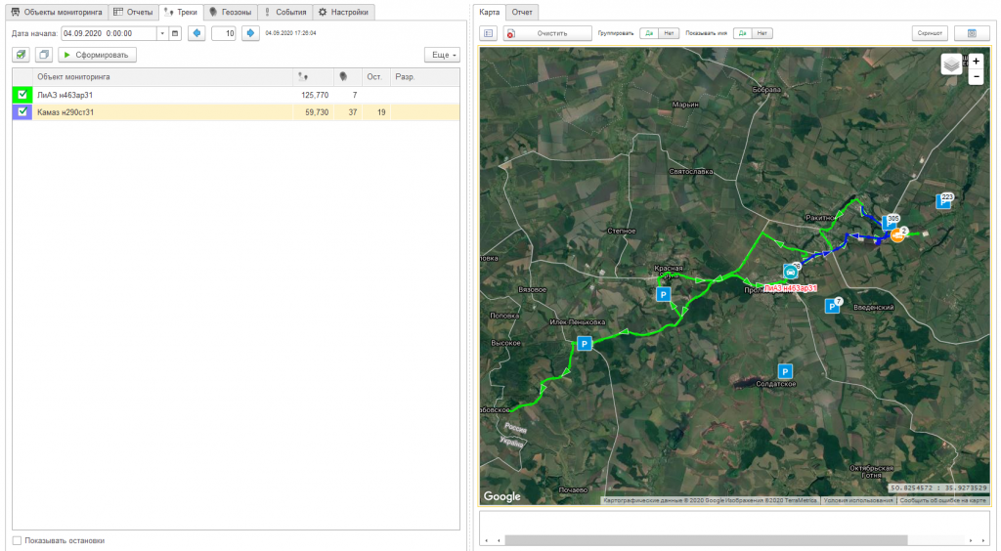Click the horizontal scrollbar below the map
The height and width of the screenshot is (551, 1001).
coord(704,539)
